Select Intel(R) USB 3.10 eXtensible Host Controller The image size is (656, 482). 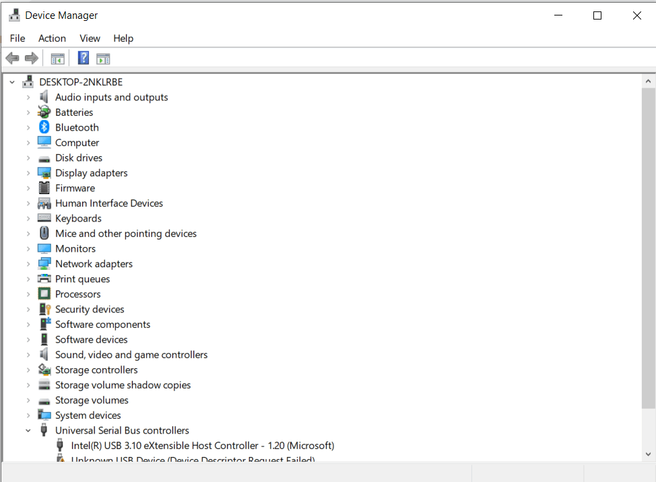click(x=203, y=446)
